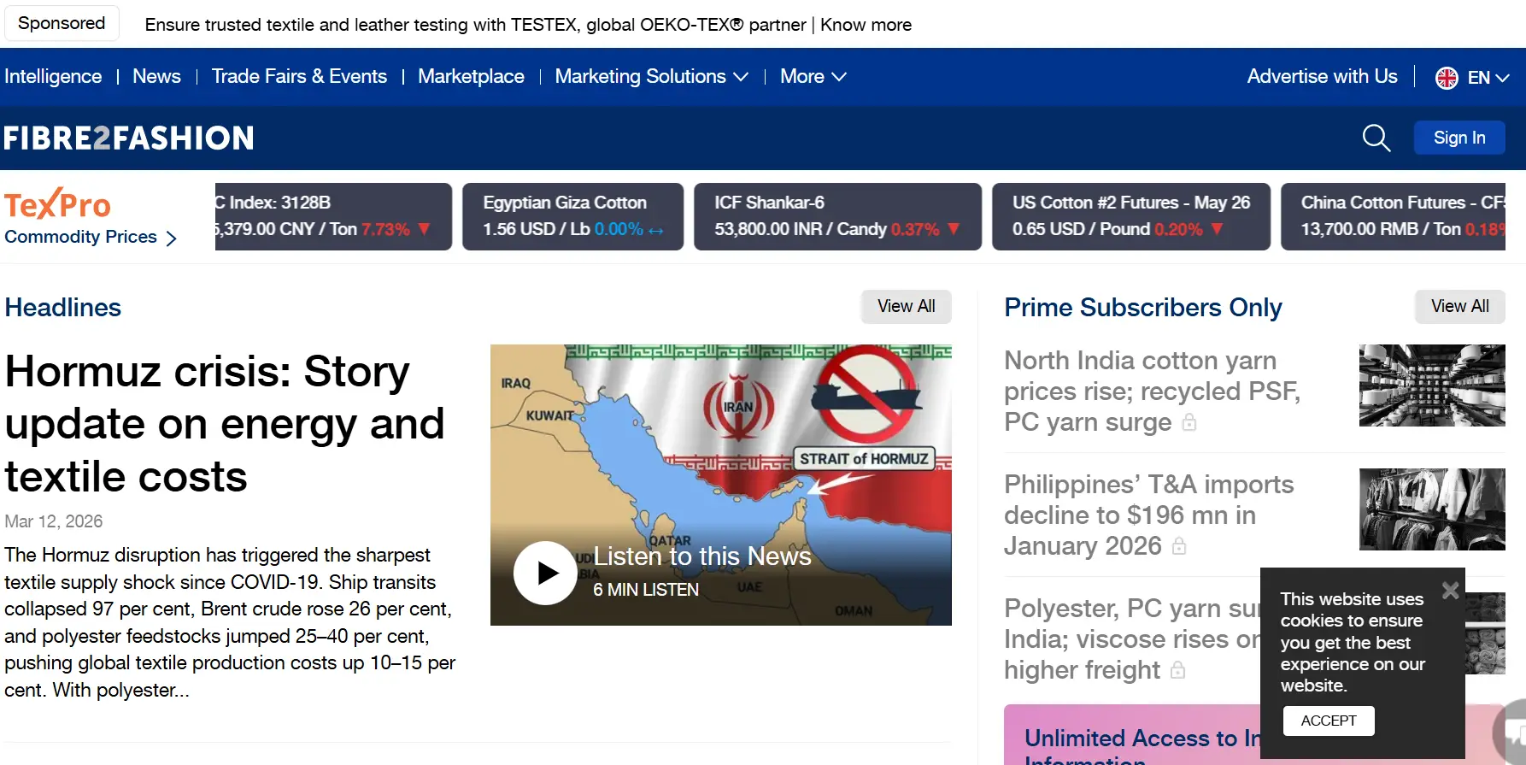The height and width of the screenshot is (765, 1526).
Task: Select China Cotton Futures price card
Action: pos(1393,216)
